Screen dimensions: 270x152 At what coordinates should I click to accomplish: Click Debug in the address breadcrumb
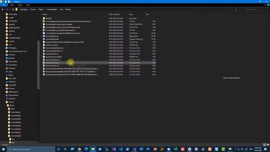[68, 9]
